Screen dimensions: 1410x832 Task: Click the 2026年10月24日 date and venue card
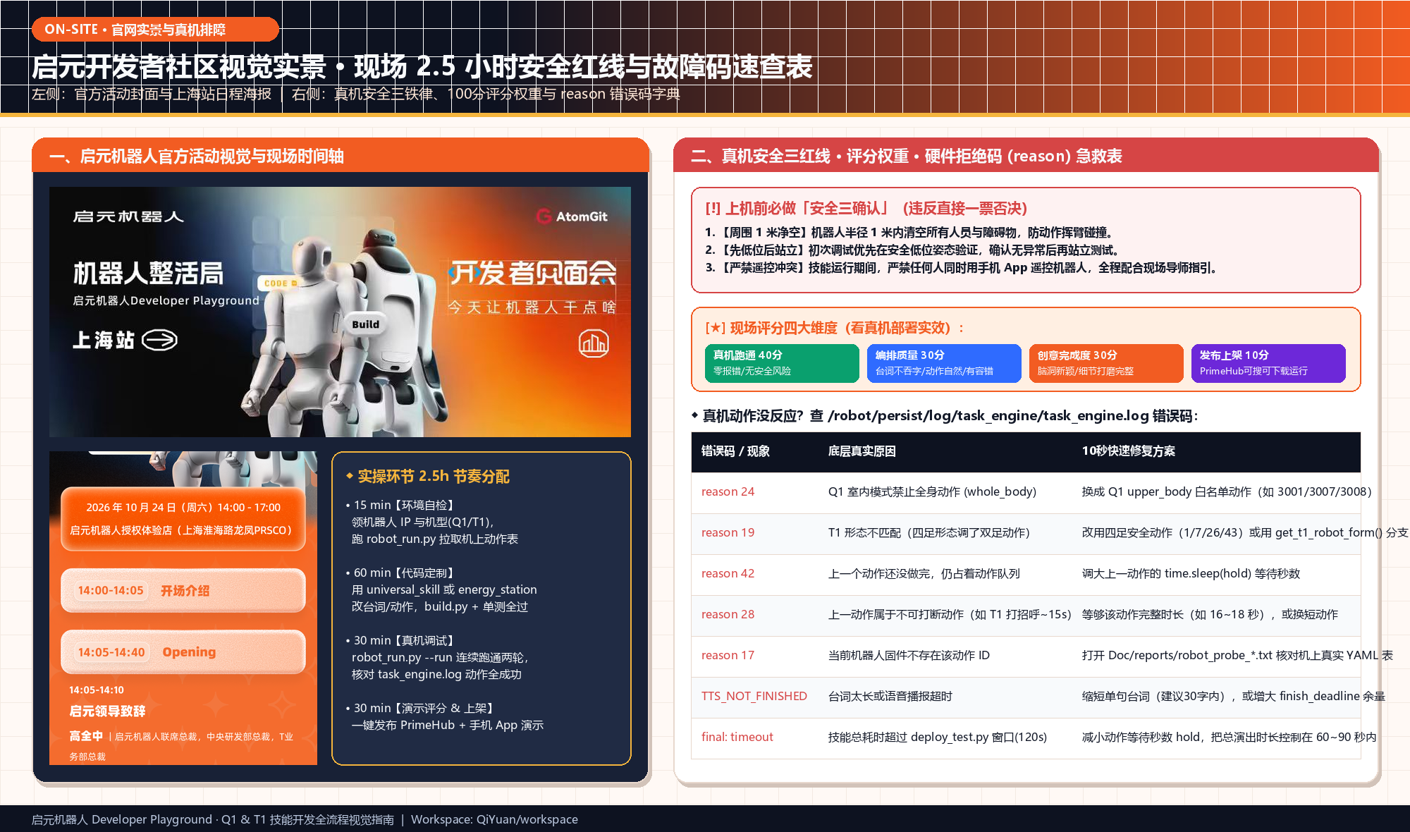(183, 518)
